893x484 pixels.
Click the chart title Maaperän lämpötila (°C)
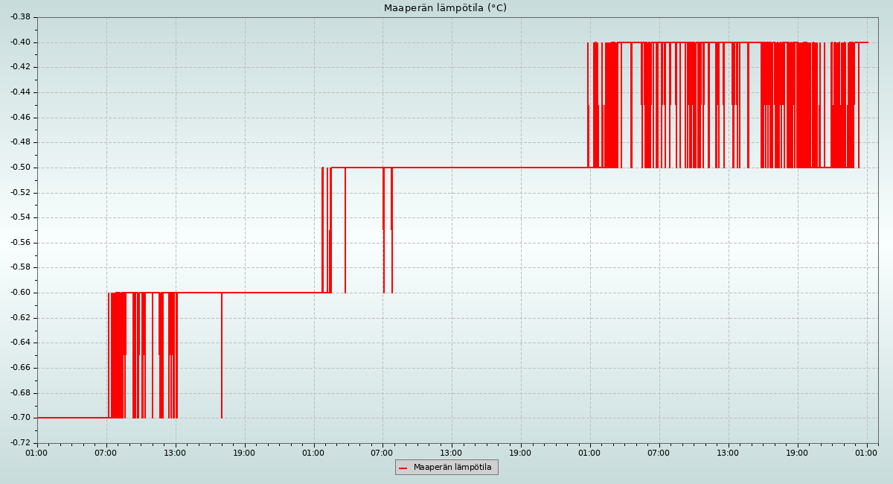pos(445,8)
